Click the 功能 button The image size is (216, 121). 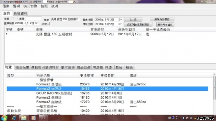click(133, 19)
